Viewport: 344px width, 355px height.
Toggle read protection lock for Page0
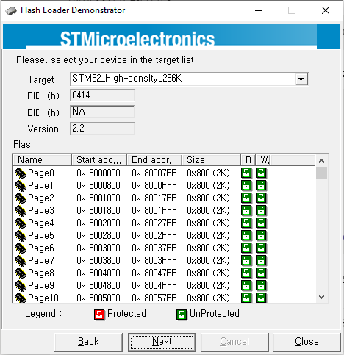pos(246,173)
